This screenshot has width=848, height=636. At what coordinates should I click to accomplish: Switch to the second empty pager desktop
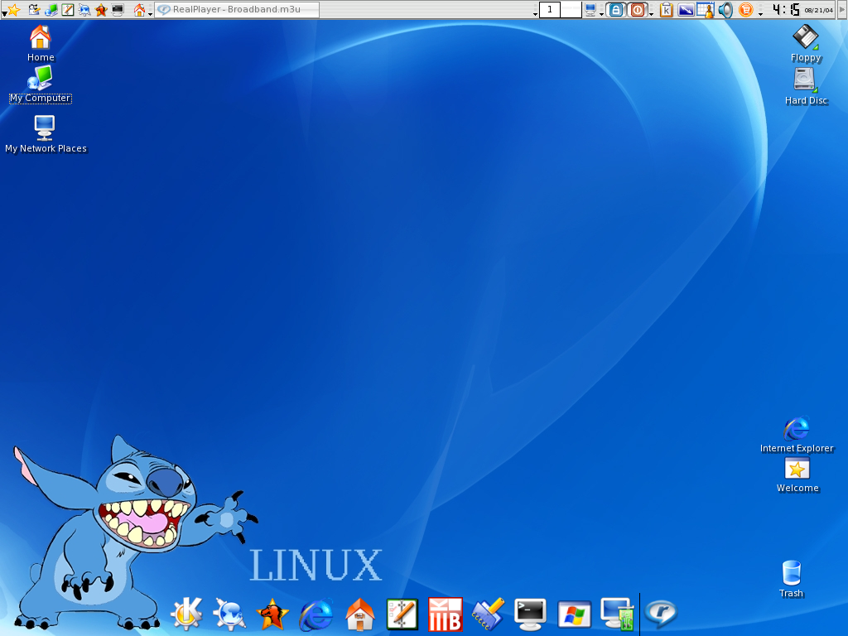pyautogui.click(x=571, y=9)
